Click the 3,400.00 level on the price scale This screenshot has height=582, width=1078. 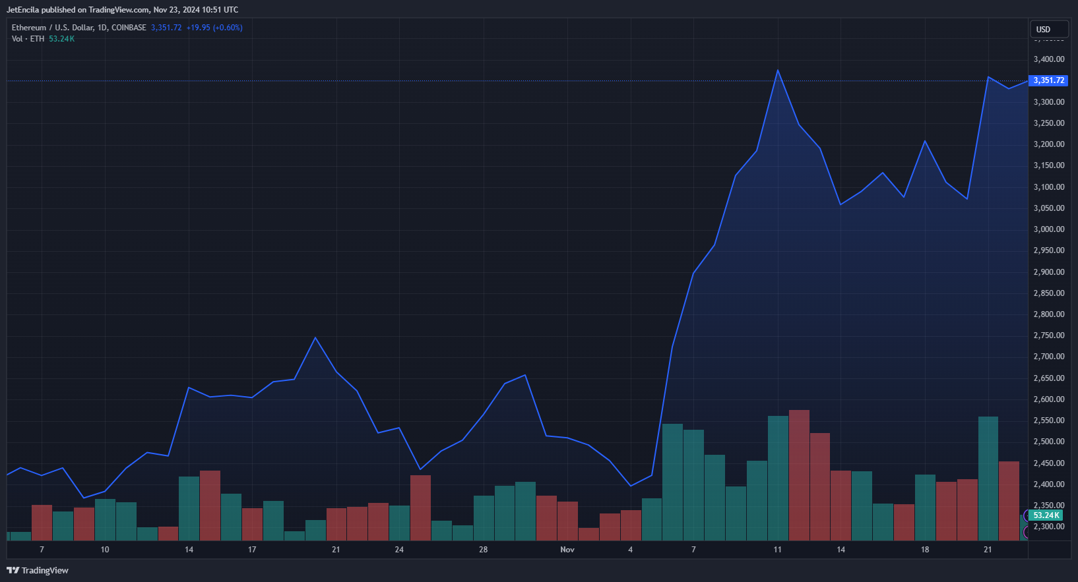pyautogui.click(x=1048, y=59)
